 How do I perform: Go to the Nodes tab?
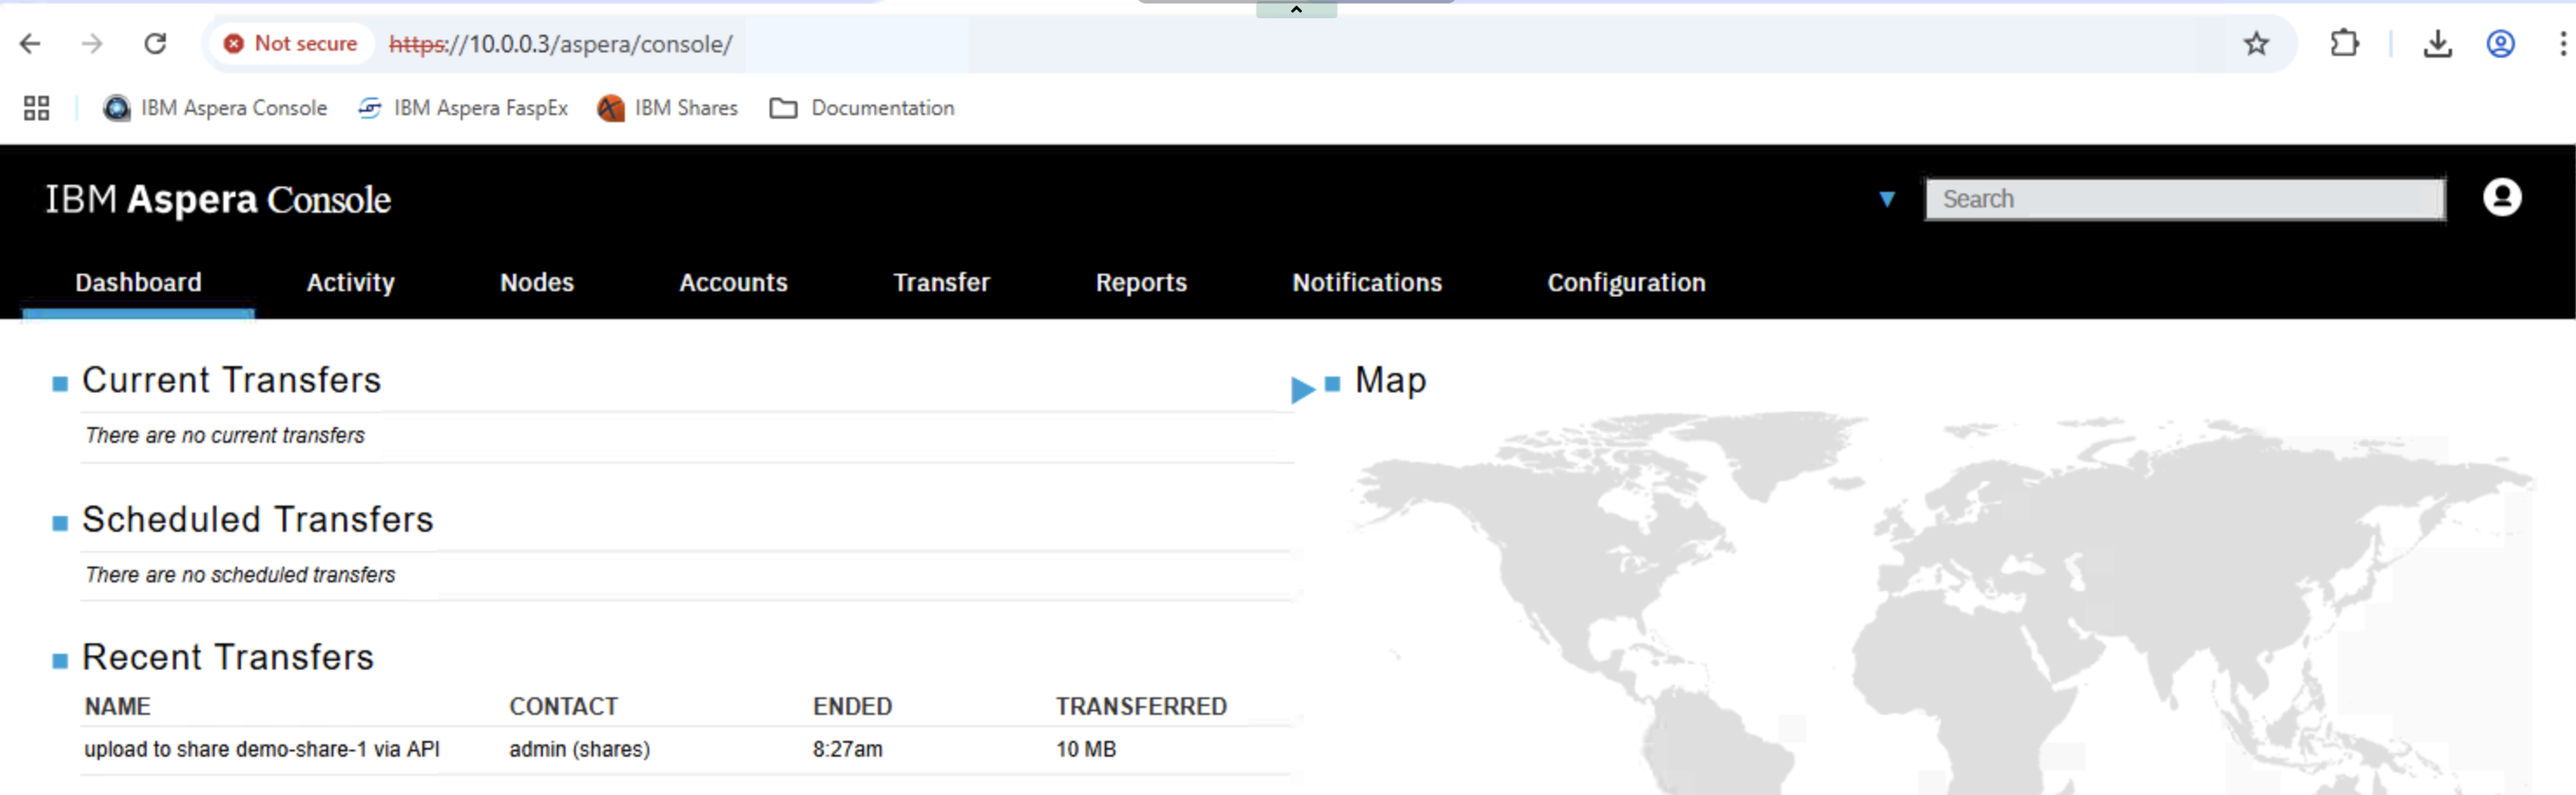[537, 282]
